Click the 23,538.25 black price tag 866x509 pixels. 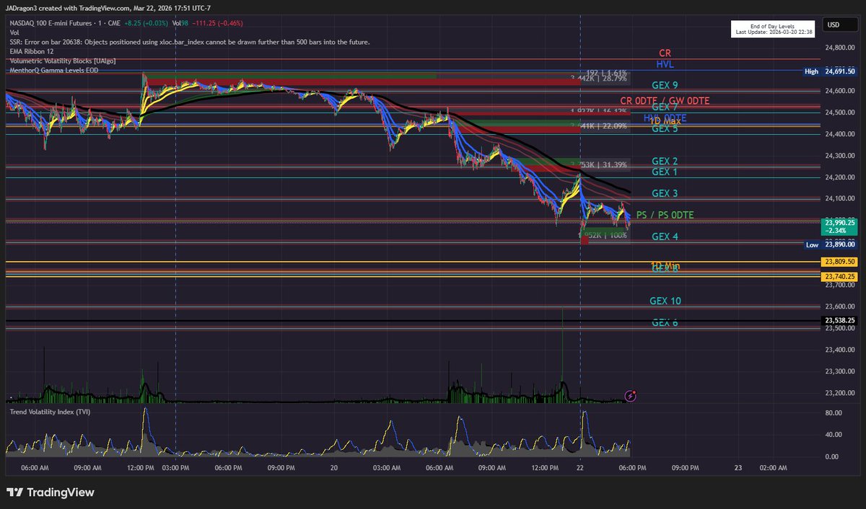841,320
